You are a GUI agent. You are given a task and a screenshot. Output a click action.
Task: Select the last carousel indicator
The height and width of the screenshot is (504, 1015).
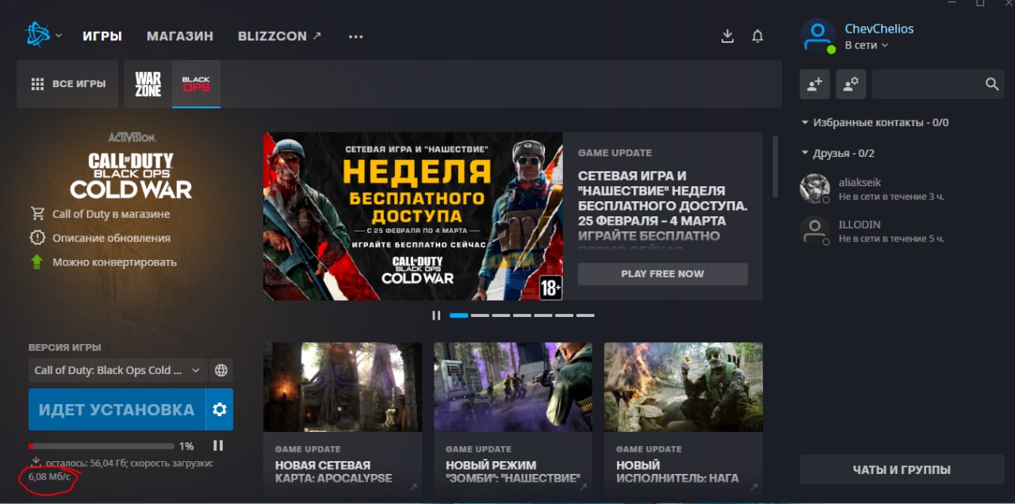pyautogui.click(x=585, y=315)
